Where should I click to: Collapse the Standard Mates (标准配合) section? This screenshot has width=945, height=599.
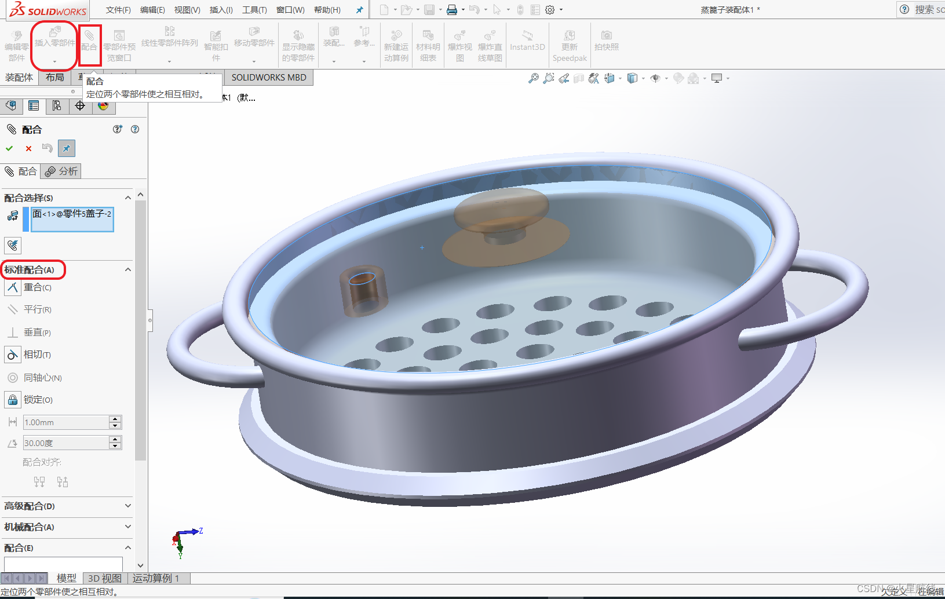pos(127,270)
